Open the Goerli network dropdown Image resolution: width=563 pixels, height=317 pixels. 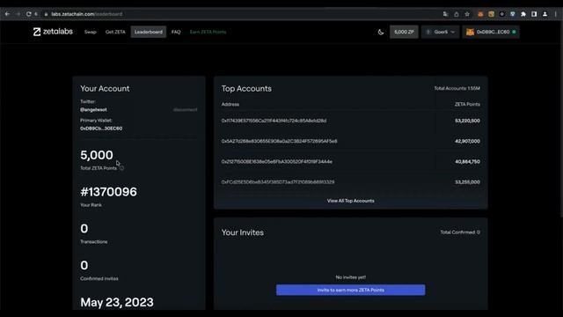tap(440, 32)
